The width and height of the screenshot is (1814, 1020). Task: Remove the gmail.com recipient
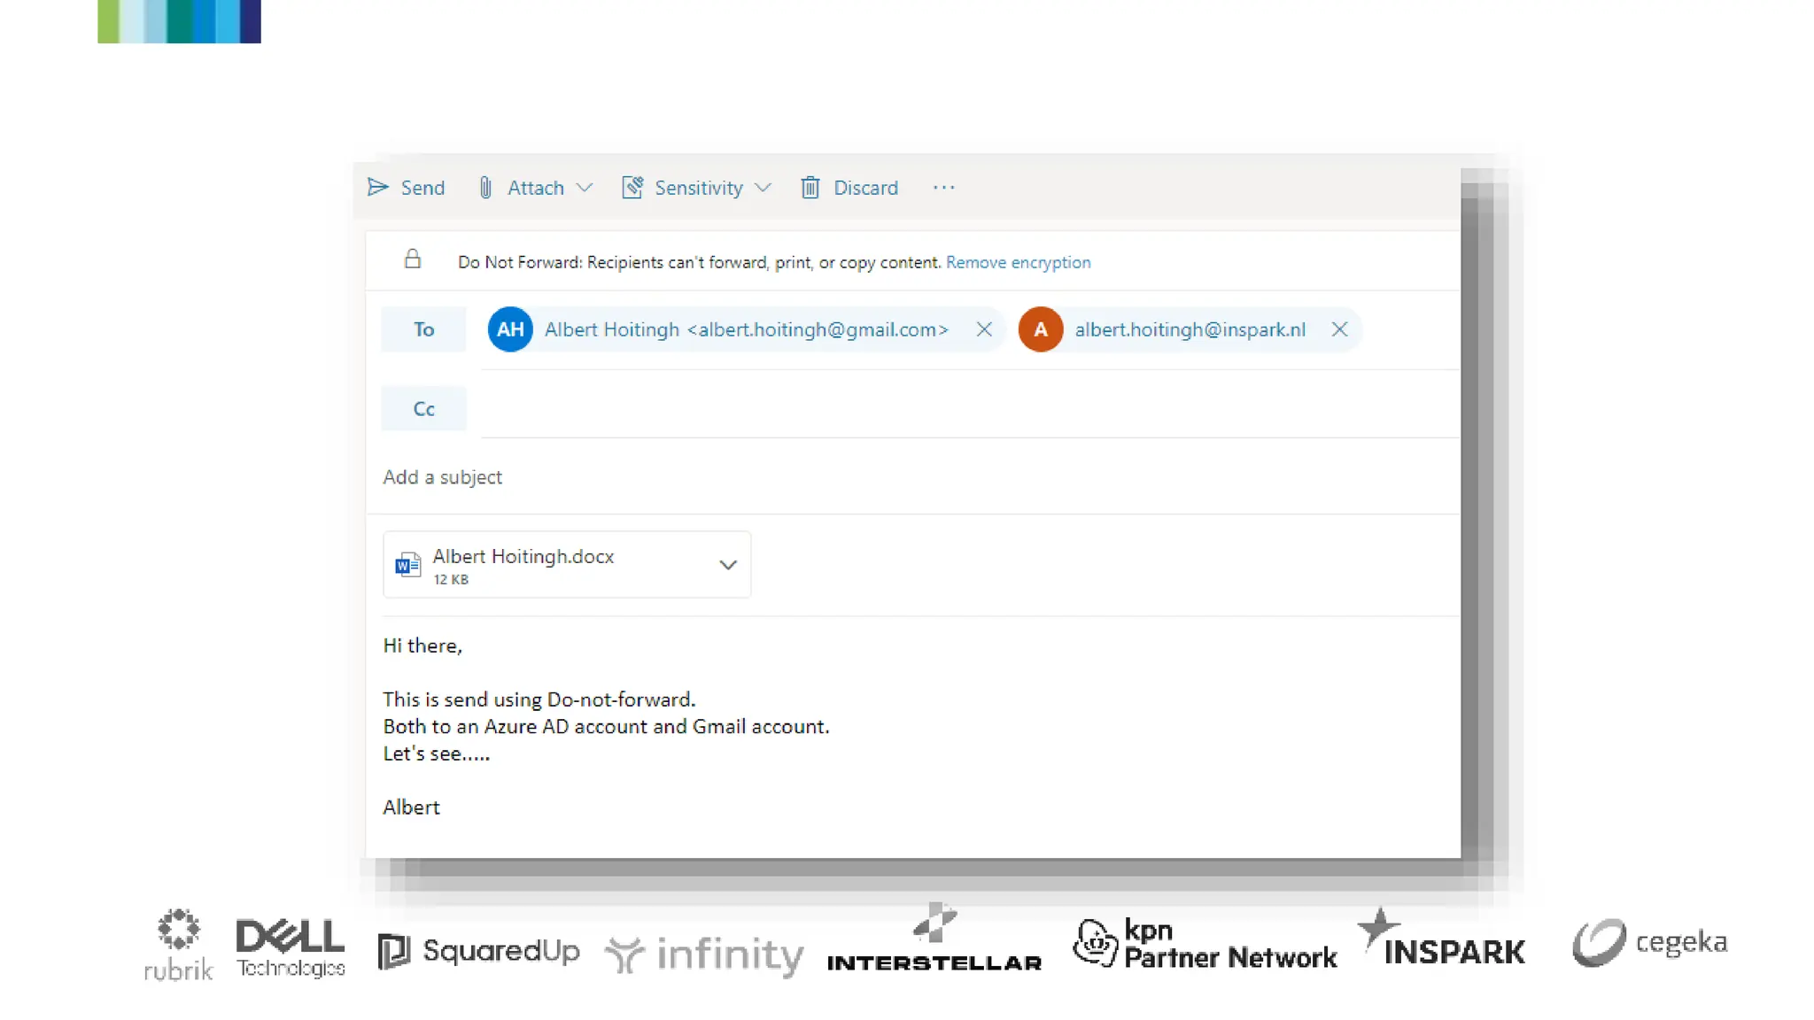click(983, 329)
